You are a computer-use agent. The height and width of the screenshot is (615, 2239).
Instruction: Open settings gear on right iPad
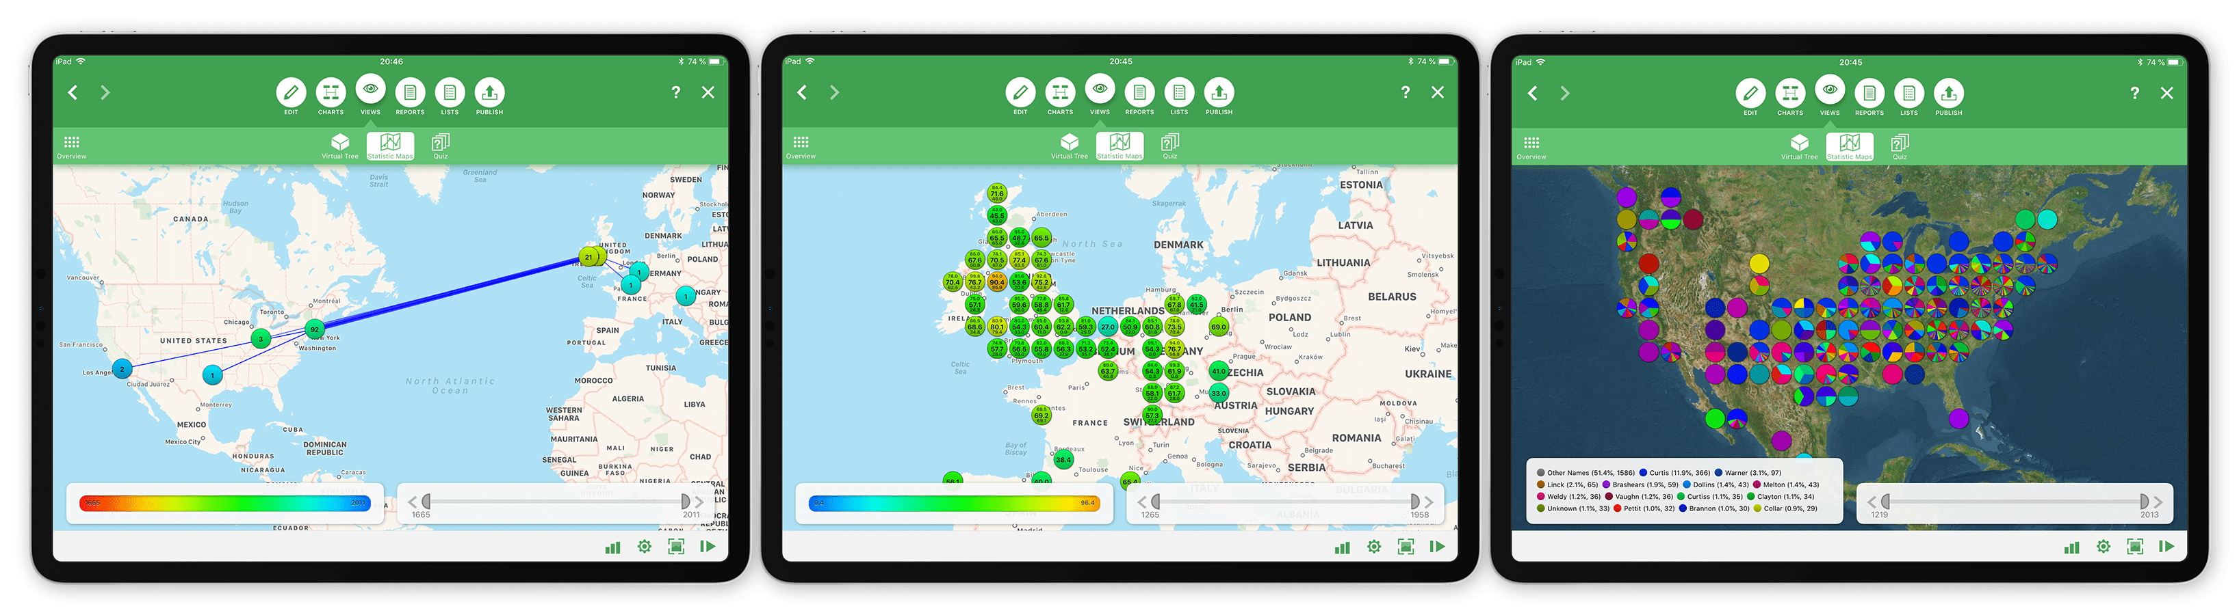[x=2103, y=547]
